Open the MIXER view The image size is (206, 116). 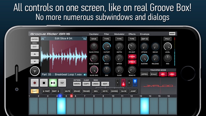click(x=172, y=34)
